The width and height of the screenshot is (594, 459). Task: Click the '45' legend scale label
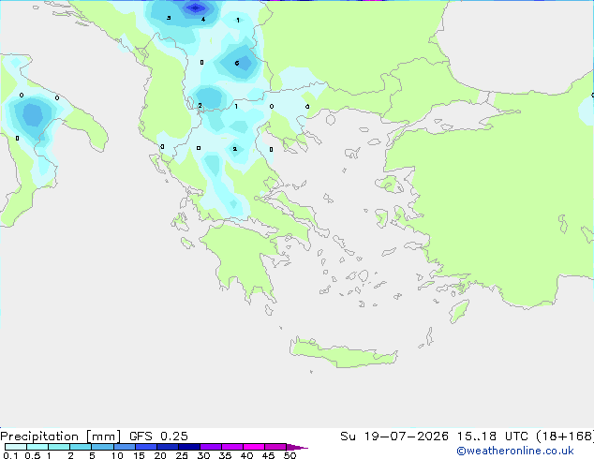[268, 455]
